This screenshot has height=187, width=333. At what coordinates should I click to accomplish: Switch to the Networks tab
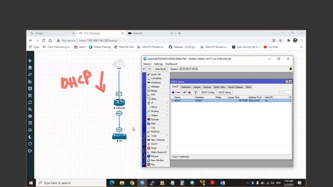(x=186, y=87)
